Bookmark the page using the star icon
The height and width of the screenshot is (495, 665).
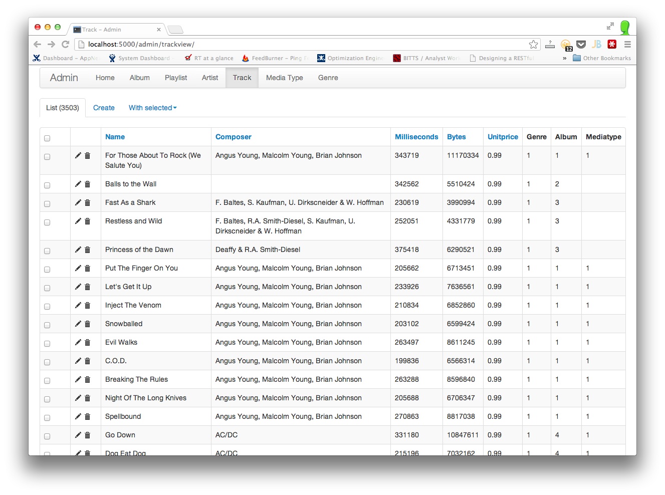point(533,44)
